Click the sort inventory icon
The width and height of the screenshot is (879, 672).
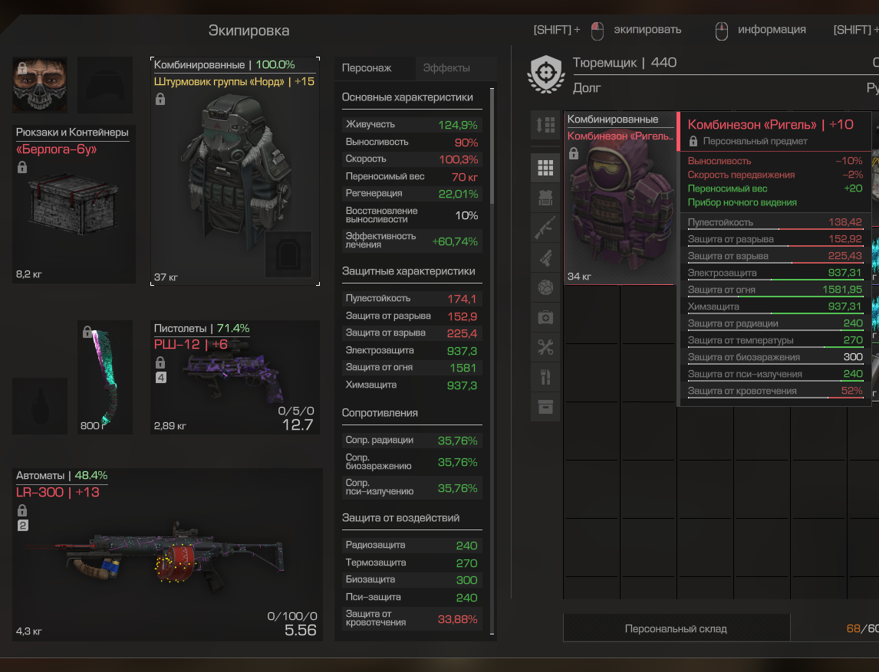click(545, 124)
